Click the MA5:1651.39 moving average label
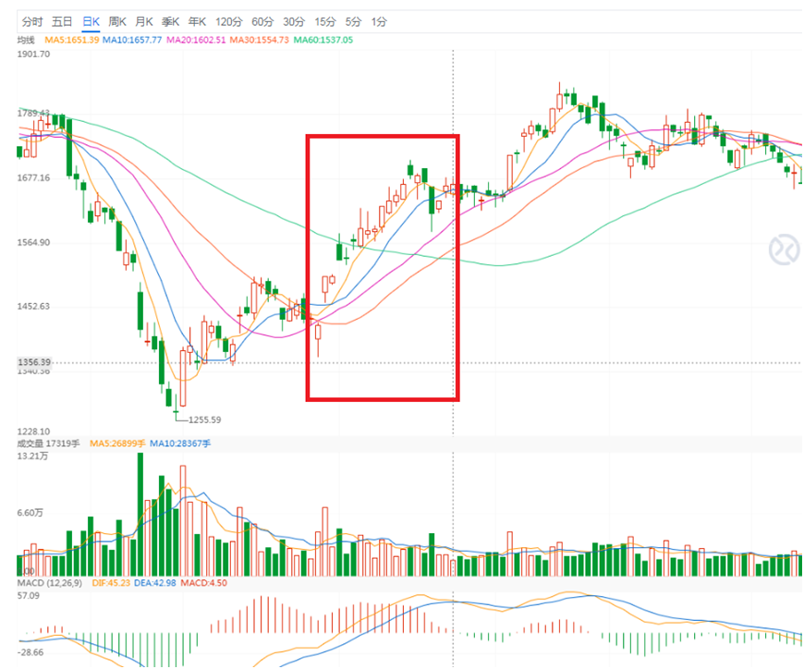804x669 pixels. click(x=72, y=40)
